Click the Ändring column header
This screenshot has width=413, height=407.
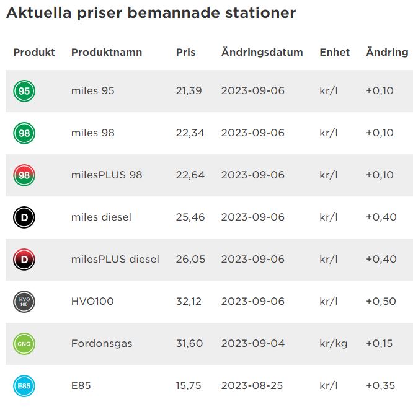point(387,53)
